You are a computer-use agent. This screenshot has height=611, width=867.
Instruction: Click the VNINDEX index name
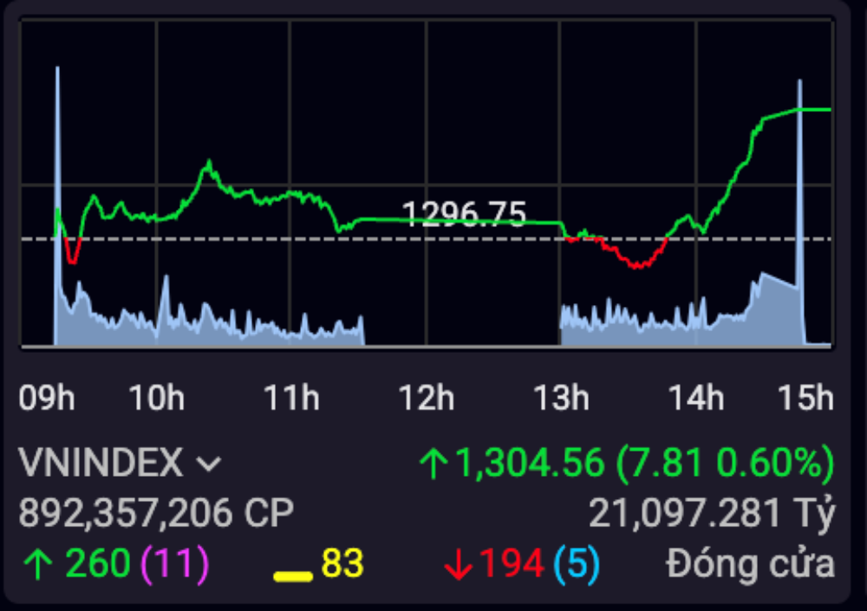click(x=101, y=463)
